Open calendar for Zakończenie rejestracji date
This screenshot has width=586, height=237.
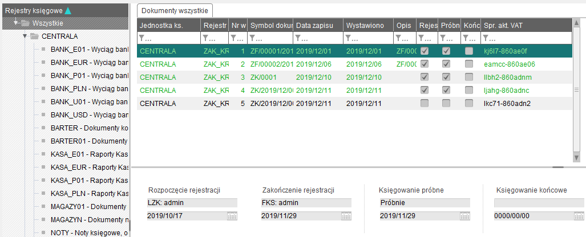(346, 216)
